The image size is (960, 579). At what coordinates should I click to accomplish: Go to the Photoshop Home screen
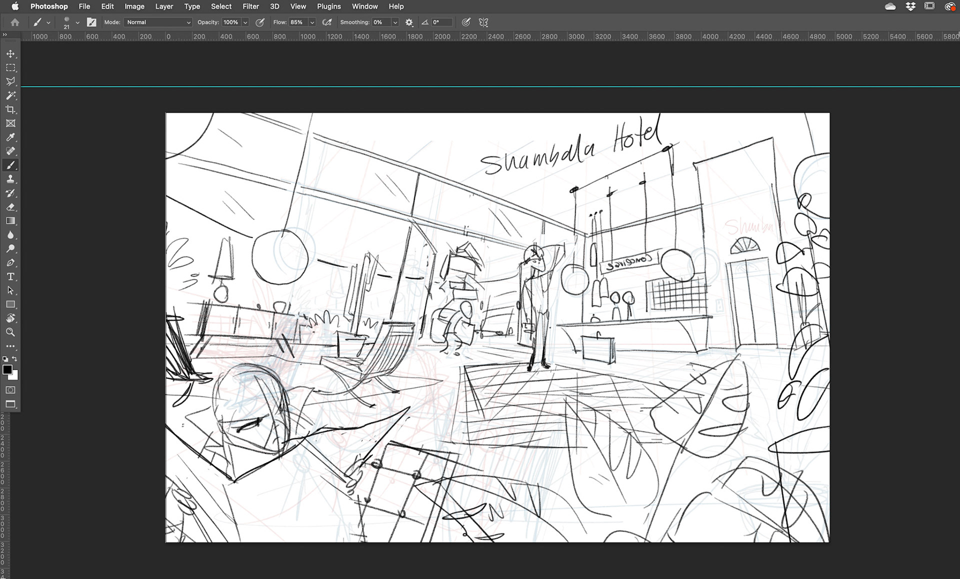point(15,22)
